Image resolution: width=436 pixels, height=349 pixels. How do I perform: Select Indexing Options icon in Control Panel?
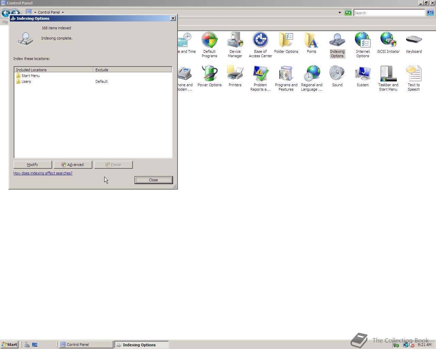click(x=337, y=45)
